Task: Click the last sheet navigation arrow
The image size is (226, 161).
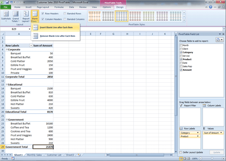Action: click(10, 155)
